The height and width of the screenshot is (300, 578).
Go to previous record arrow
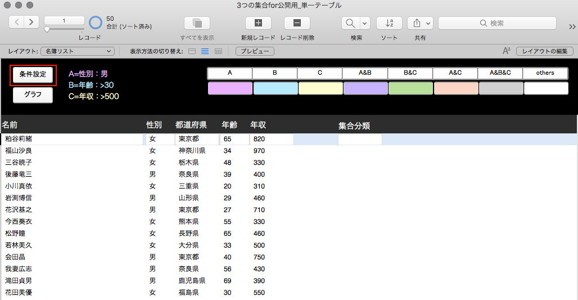pos(17,22)
